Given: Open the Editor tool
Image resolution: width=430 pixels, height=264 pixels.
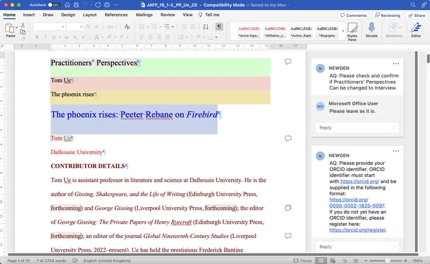Looking at the screenshot, I should click(416, 30).
